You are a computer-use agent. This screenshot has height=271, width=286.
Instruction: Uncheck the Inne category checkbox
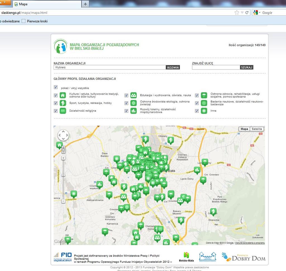(x=197, y=111)
